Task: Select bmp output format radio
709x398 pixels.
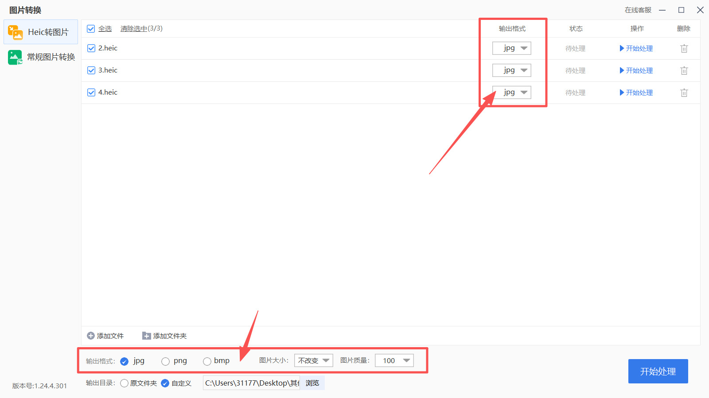Action: (x=207, y=361)
